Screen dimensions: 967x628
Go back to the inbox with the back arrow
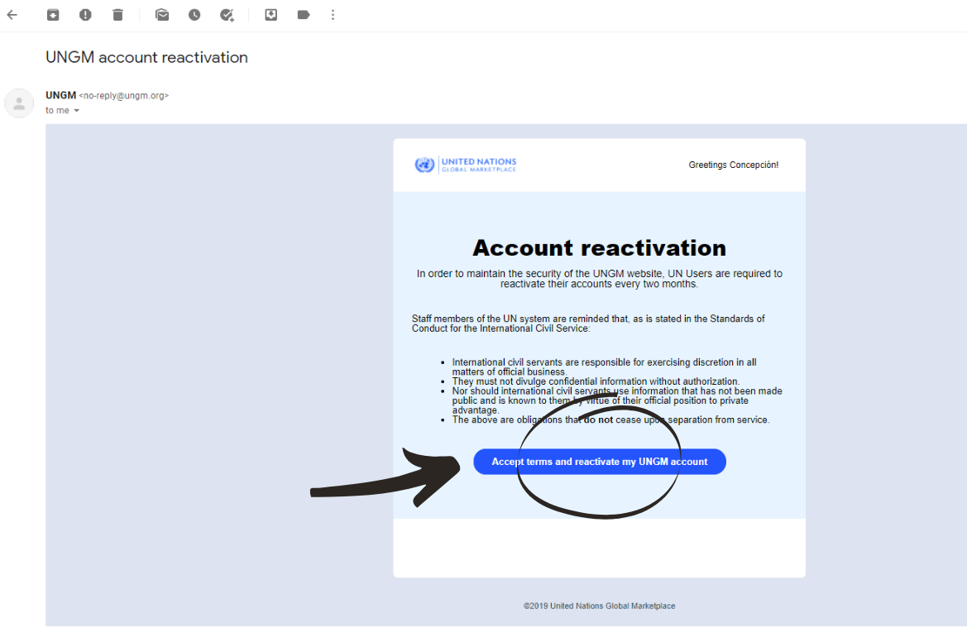click(12, 15)
